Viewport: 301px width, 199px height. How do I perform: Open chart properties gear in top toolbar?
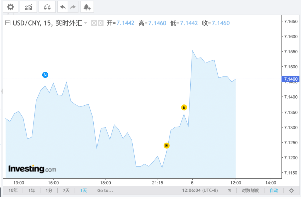pos(11,7)
